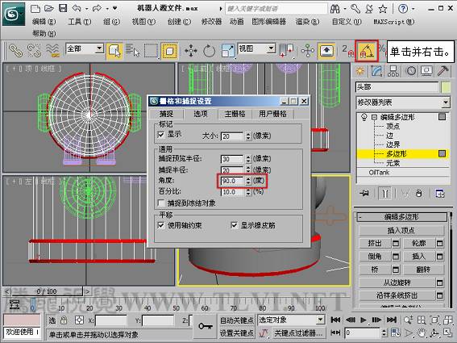Activate the Select and Move tool
The width and height of the screenshot is (457, 343).
[191, 51]
